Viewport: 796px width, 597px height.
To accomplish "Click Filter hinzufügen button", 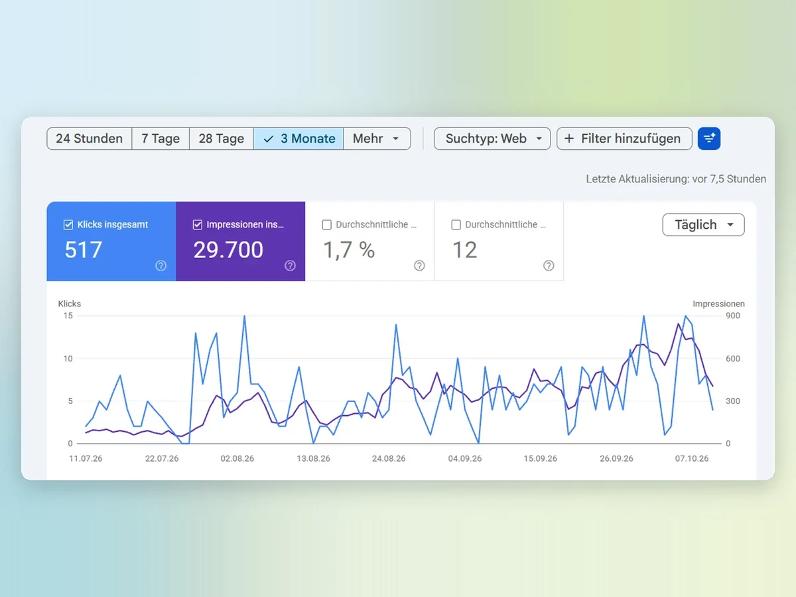I will [x=624, y=139].
